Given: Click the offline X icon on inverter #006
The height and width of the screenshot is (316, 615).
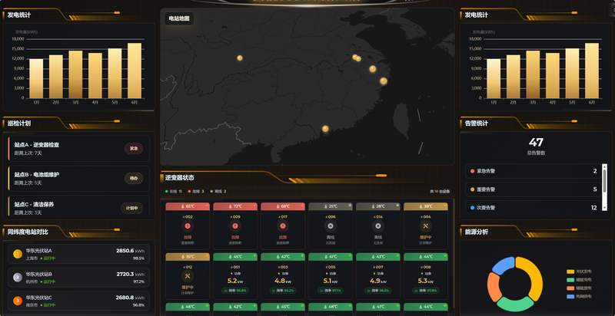Looking at the screenshot, I should click(331, 226).
